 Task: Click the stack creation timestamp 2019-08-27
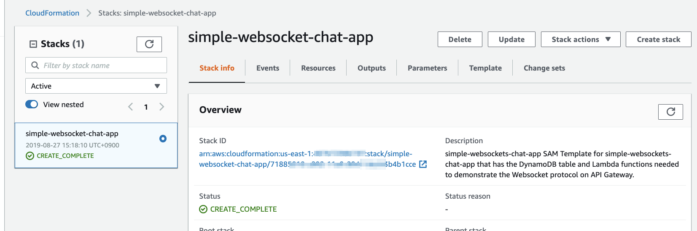[73, 145]
